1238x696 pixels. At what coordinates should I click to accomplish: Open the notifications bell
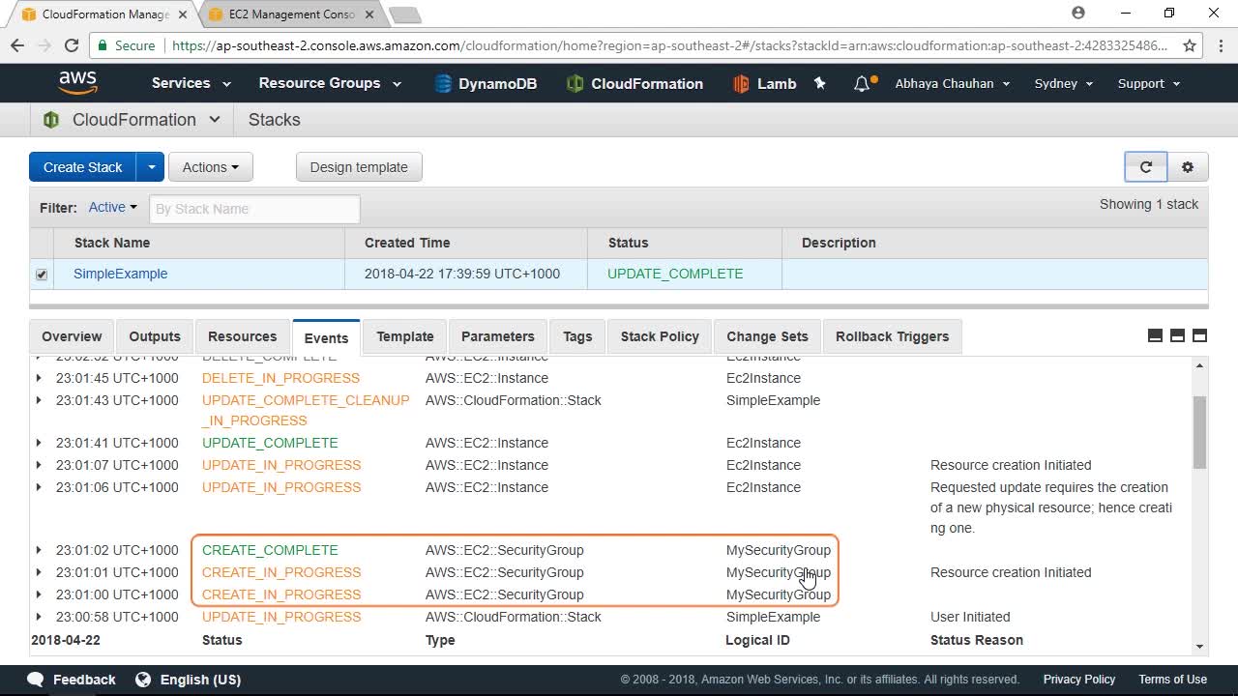point(863,83)
